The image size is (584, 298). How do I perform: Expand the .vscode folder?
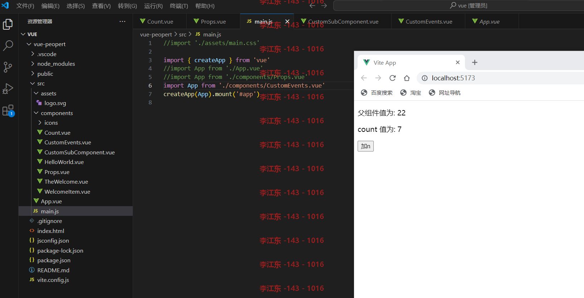(76, 54)
